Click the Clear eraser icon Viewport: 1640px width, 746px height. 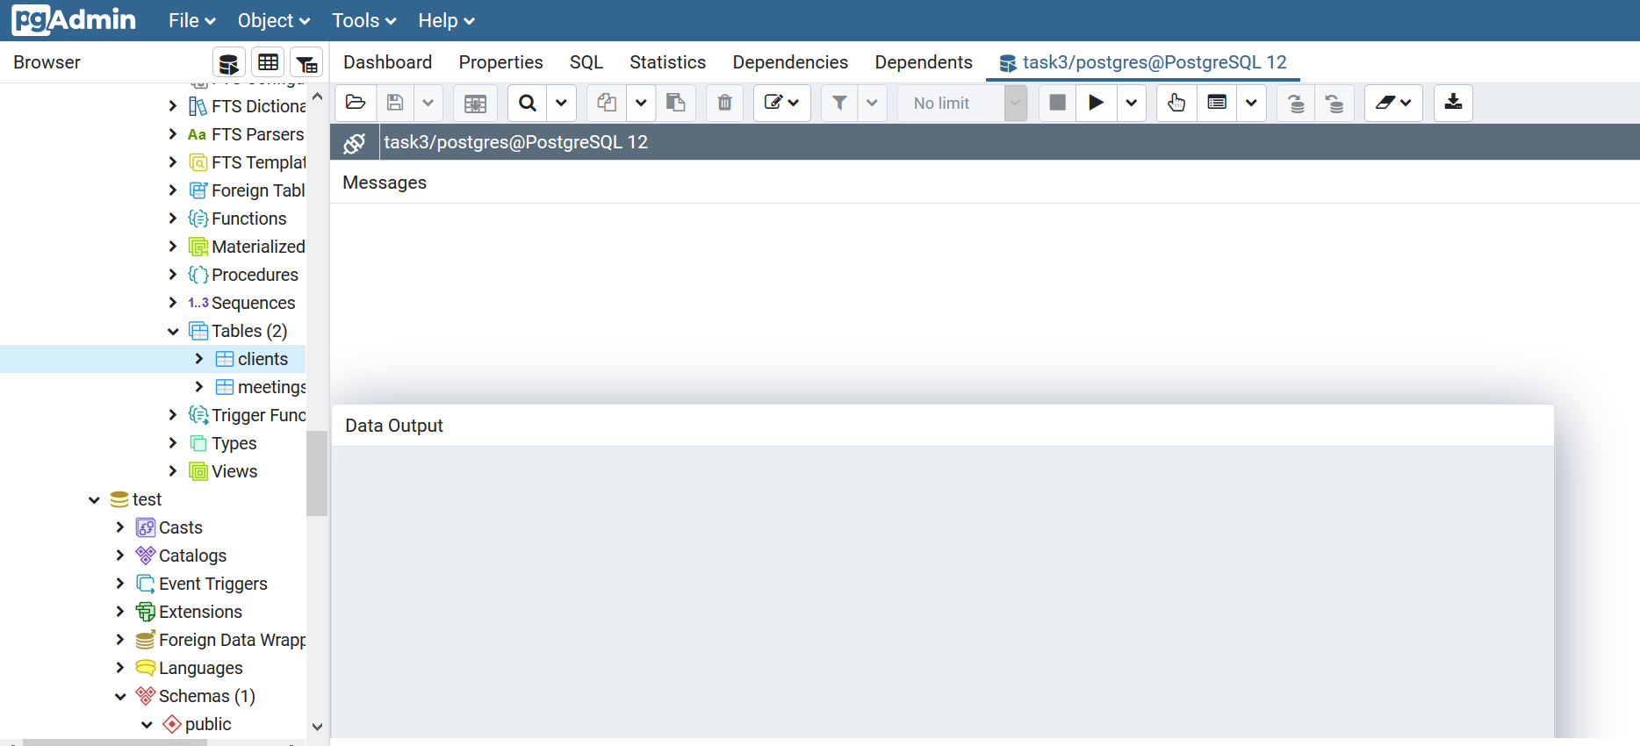(1385, 103)
